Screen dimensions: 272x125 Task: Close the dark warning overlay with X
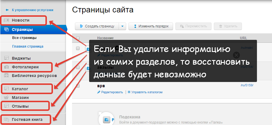point(236,55)
